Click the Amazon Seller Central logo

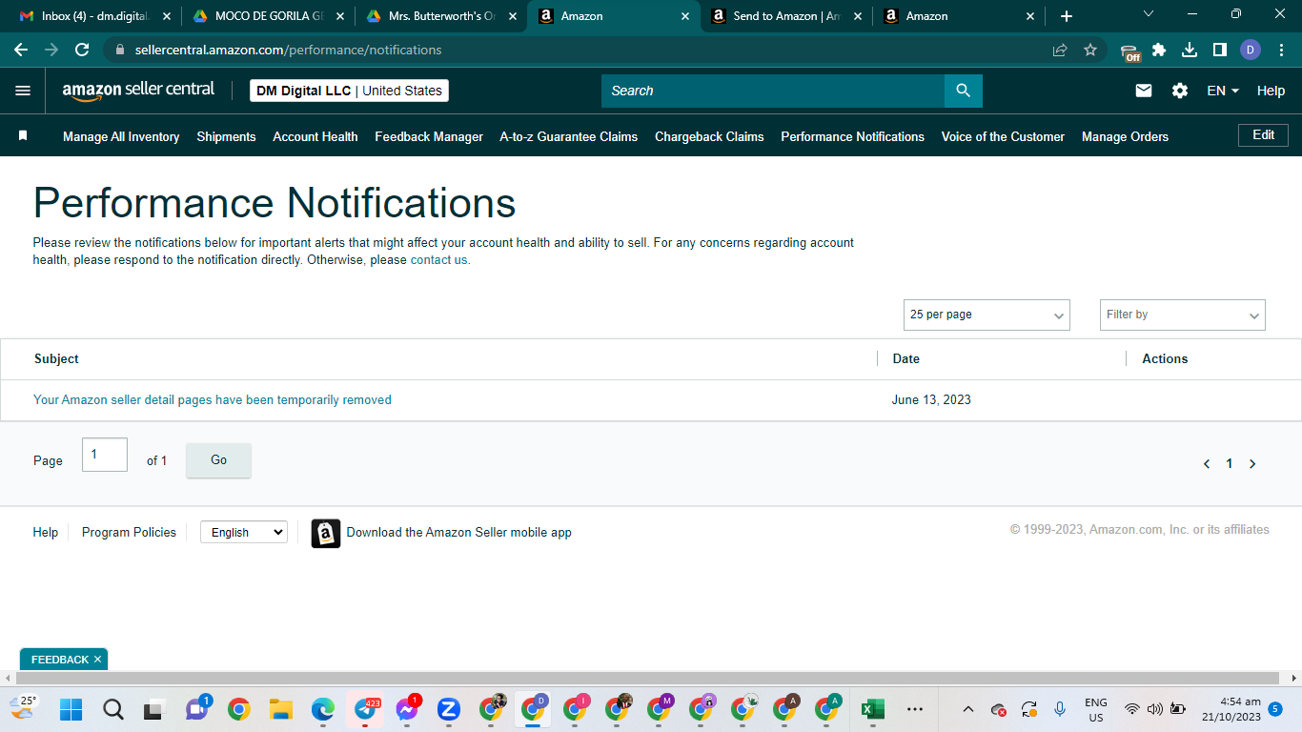click(139, 91)
